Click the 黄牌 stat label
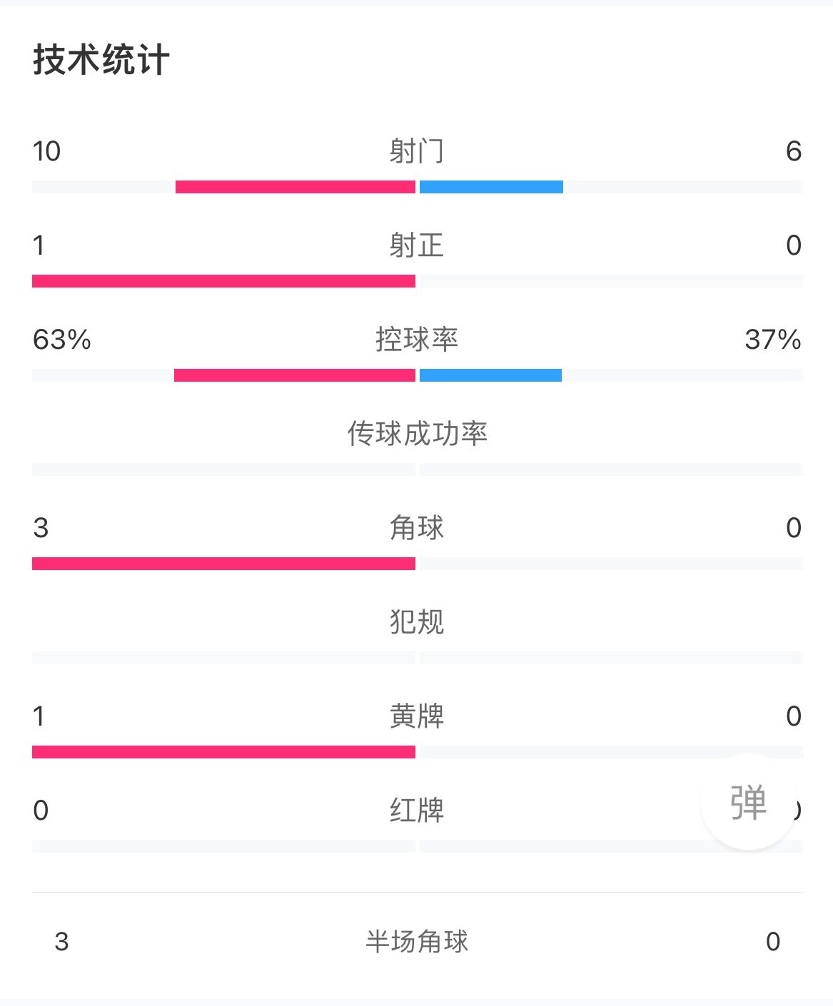Image resolution: width=833 pixels, height=1006 pixels. 417,716
